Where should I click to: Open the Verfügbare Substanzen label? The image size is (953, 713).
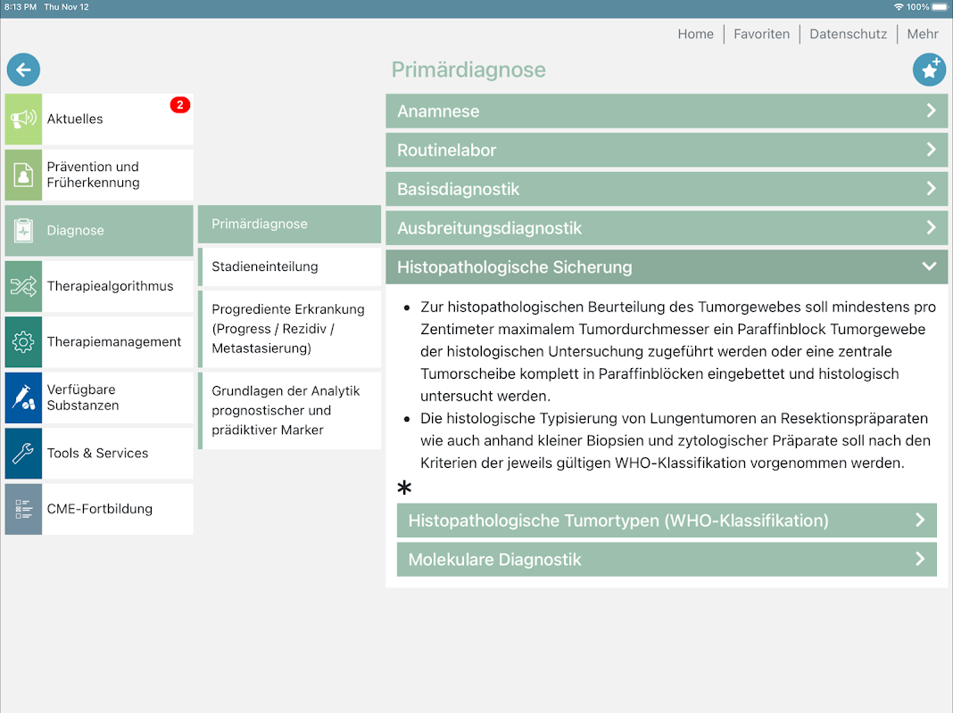pyautogui.click(x=83, y=397)
